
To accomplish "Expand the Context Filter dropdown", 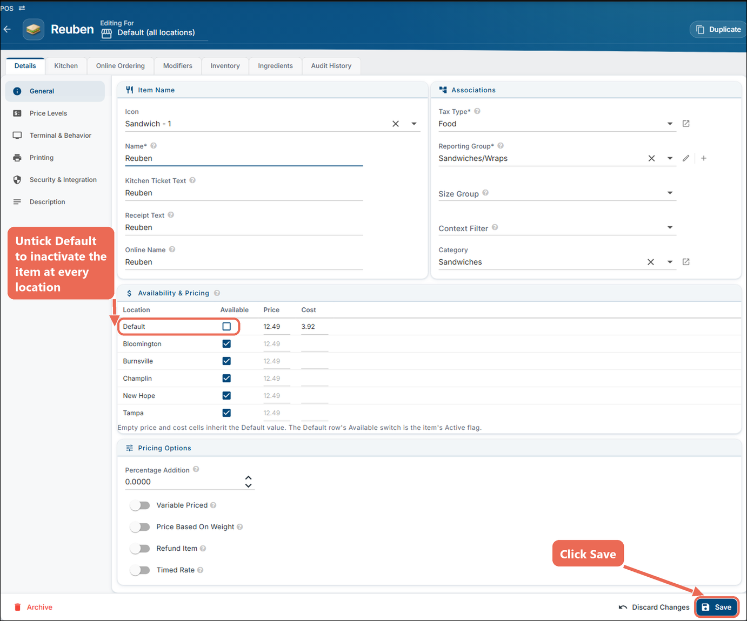I will (670, 227).
